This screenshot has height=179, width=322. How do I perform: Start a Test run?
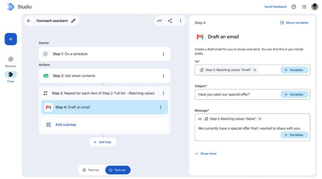(x=91, y=170)
